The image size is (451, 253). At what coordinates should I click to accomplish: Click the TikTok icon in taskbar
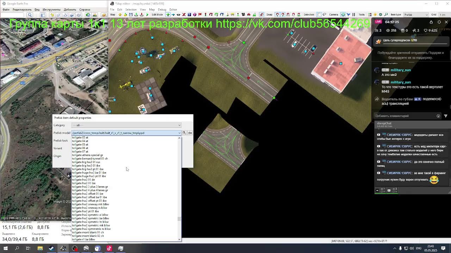[109, 248]
